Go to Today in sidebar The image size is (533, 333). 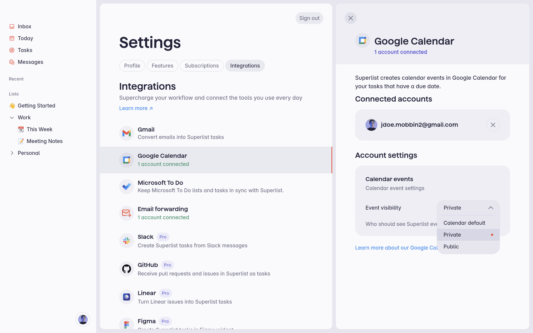[26, 38]
